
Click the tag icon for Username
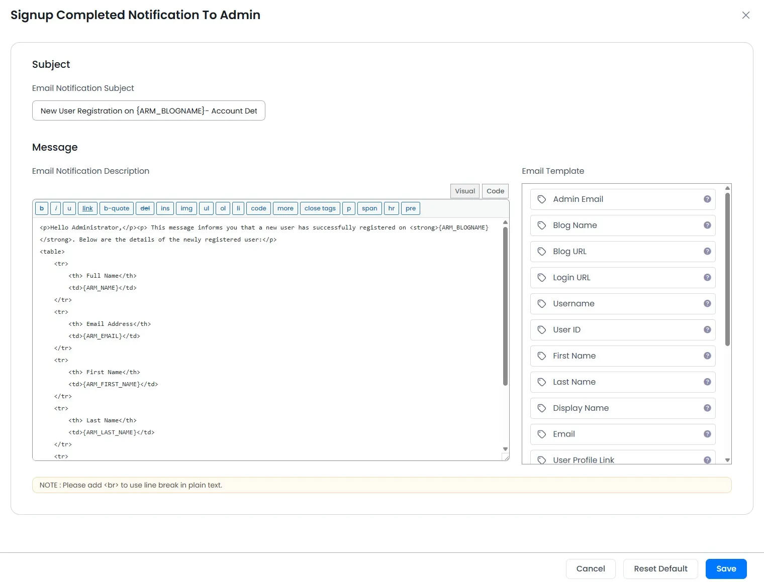(542, 304)
